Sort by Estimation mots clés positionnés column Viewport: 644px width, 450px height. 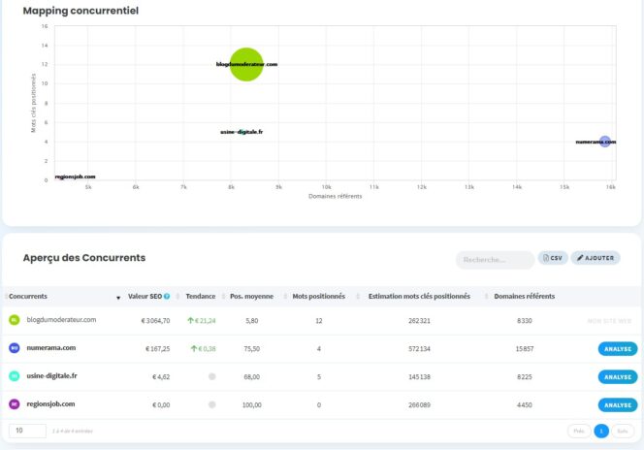[419, 296]
